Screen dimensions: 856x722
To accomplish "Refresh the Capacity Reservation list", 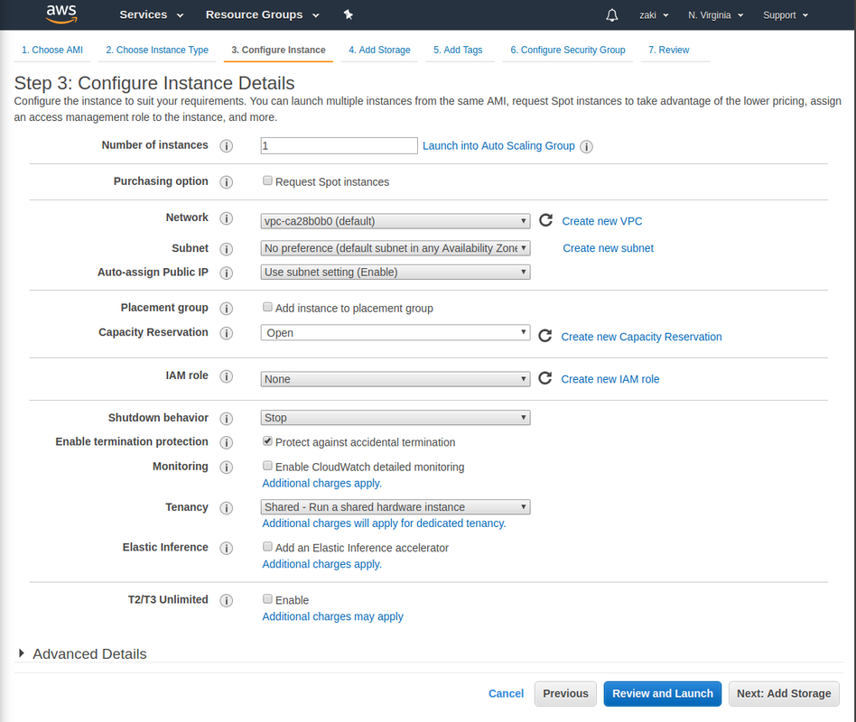I will coord(545,336).
